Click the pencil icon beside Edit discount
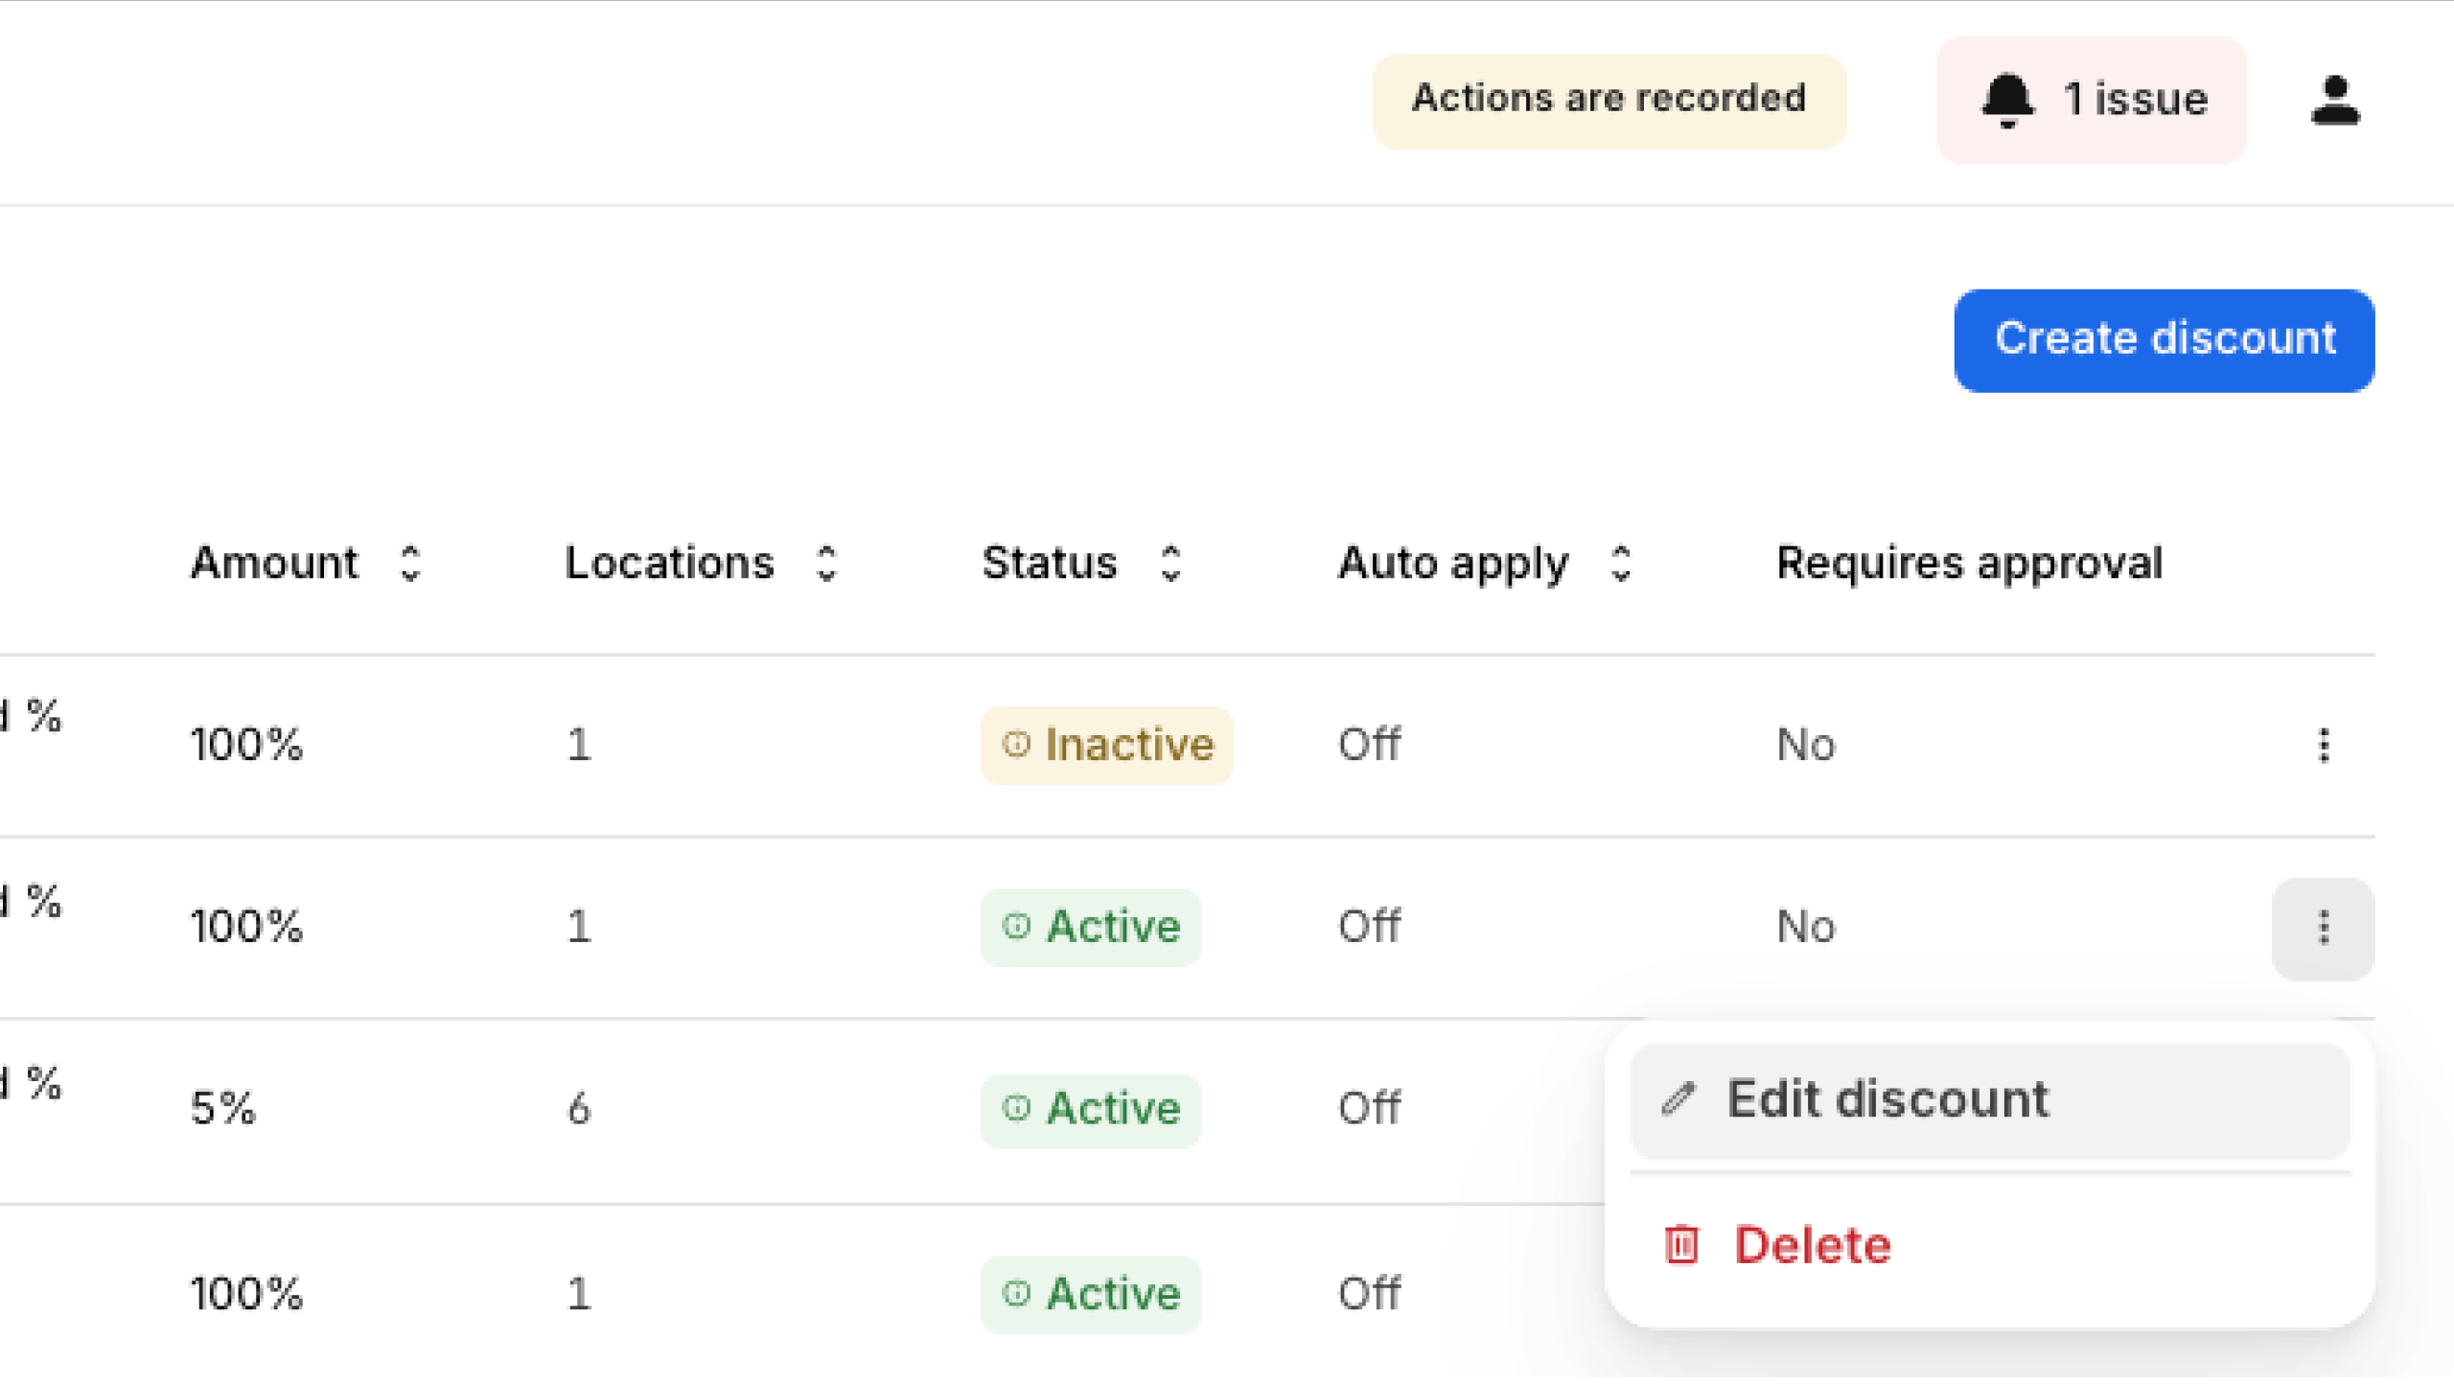This screenshot has height=1384, width=2454. point(1678,1098)
